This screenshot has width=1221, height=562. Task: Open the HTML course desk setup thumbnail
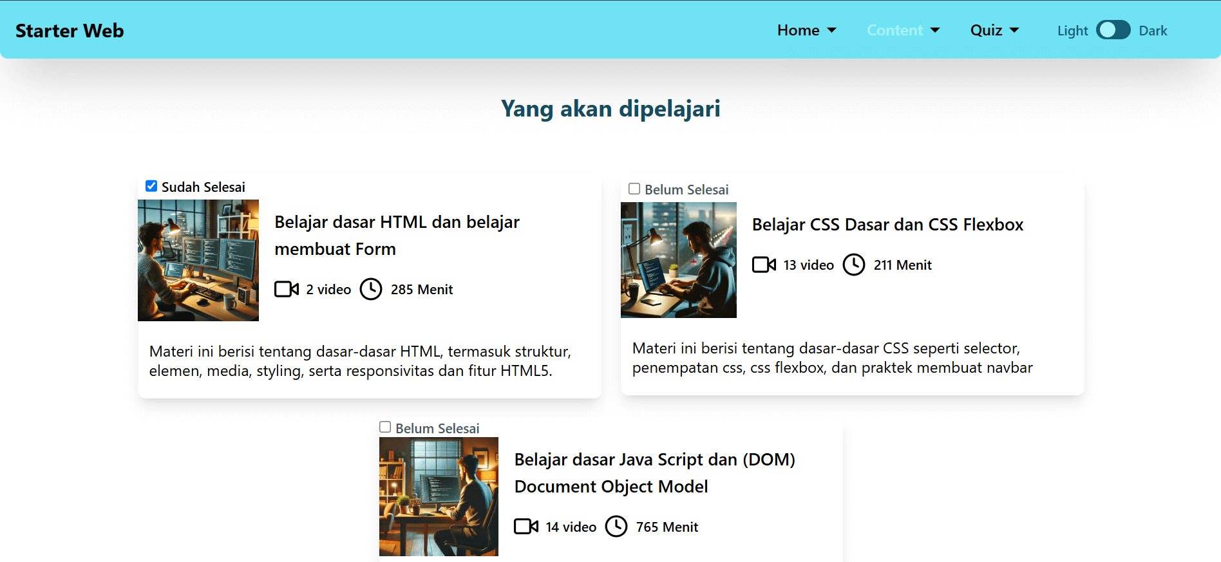[198, 260]
